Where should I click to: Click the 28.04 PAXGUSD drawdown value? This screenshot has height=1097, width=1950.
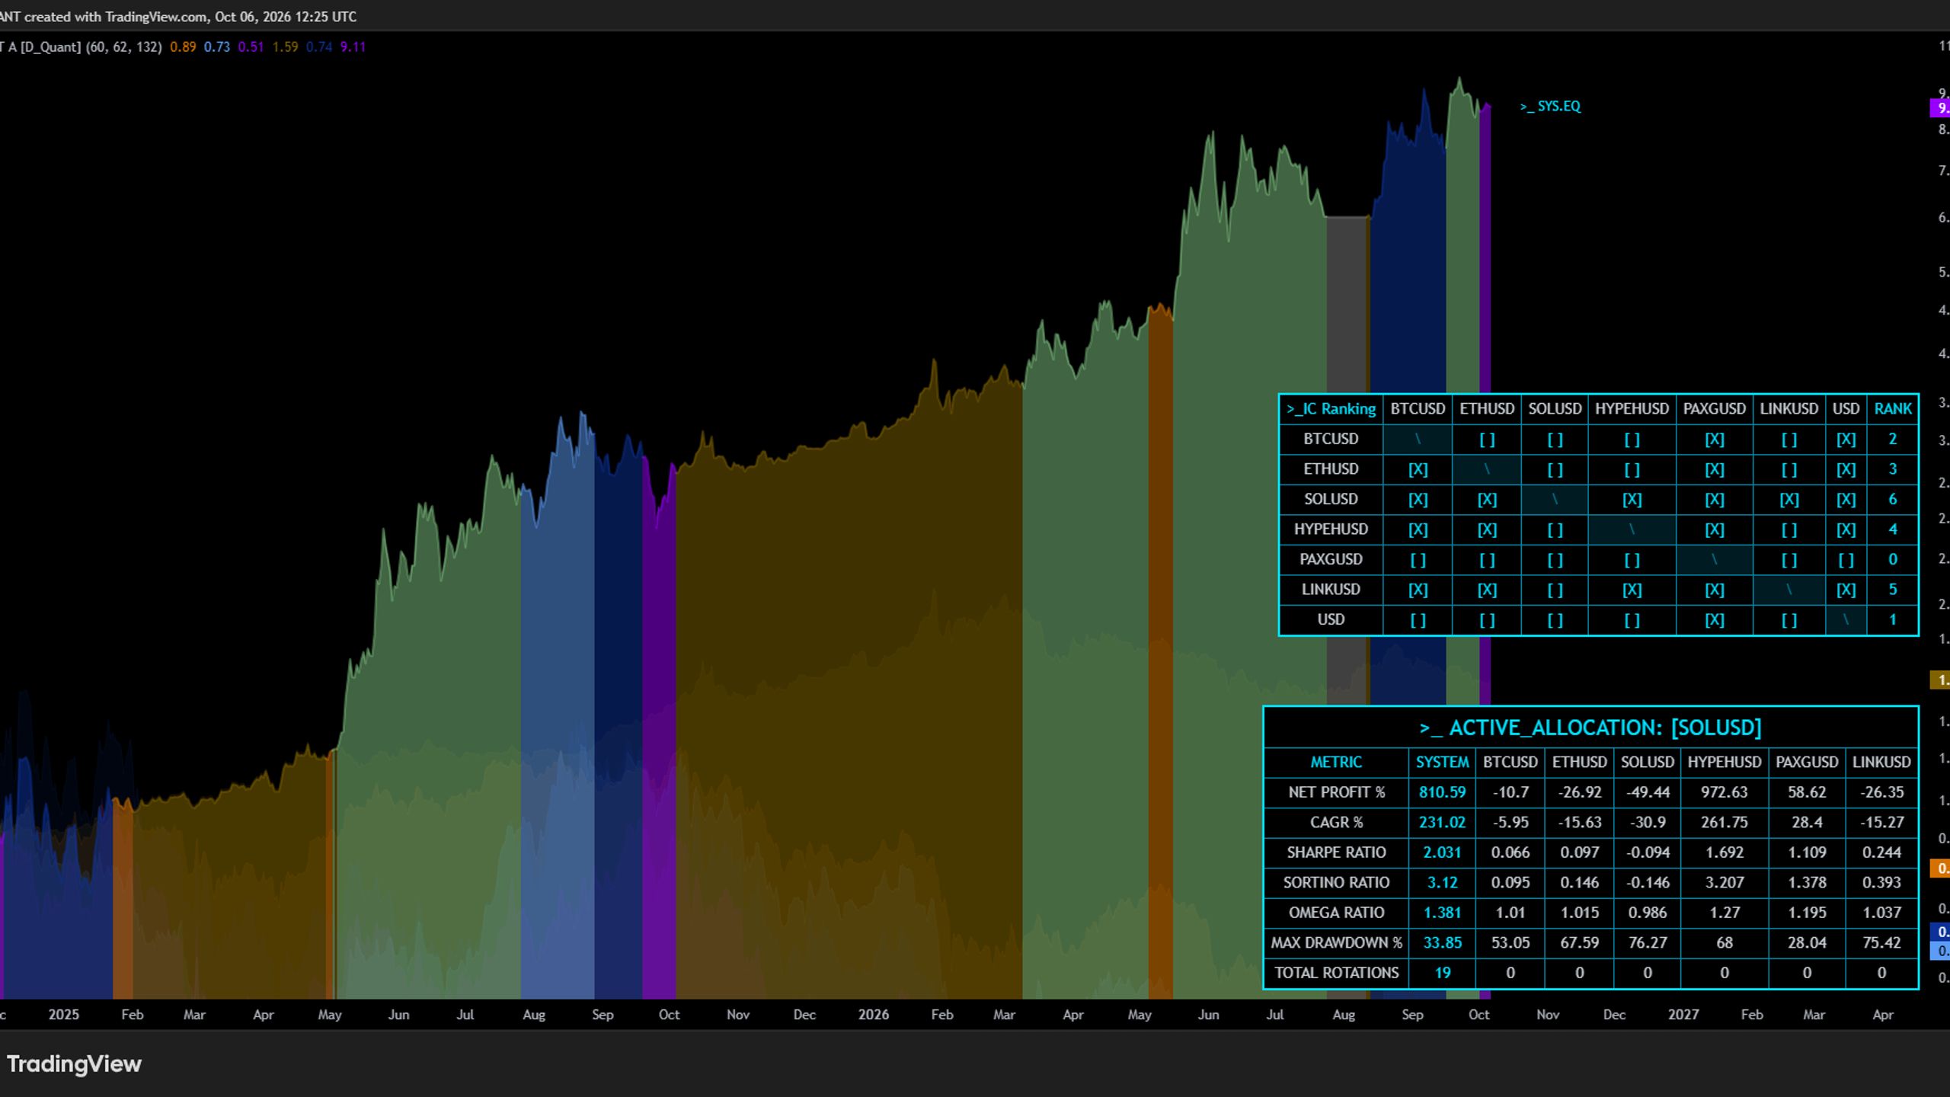pyautogui.click(x=1807, y=942)
